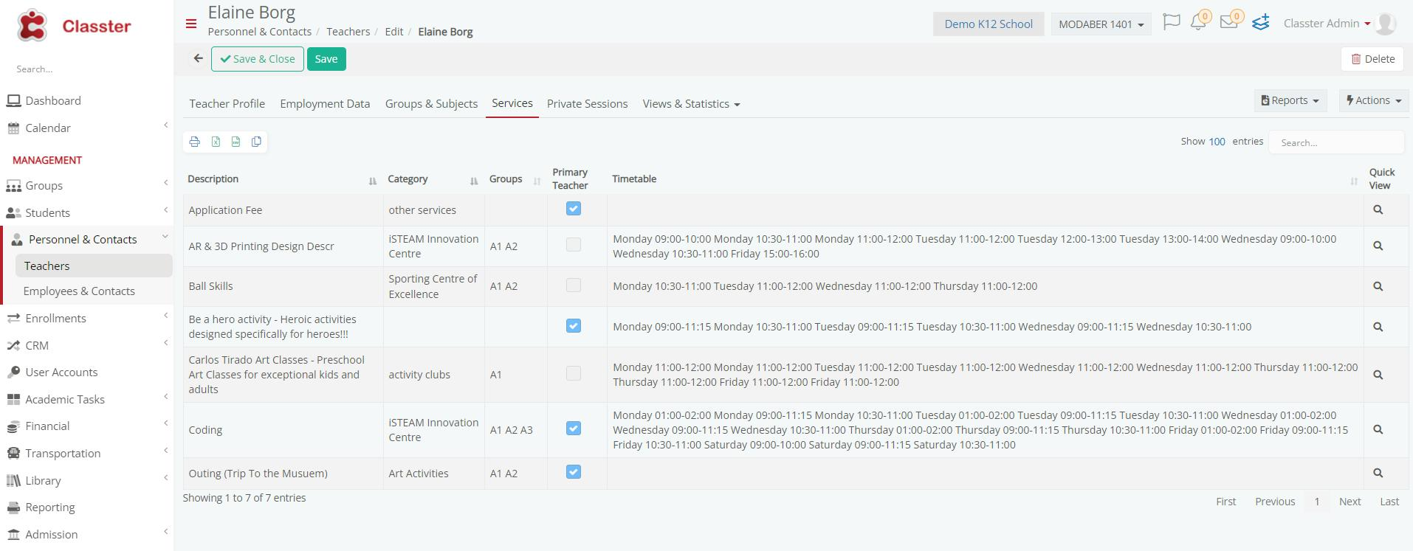Expand the Students sidebar menu
1413x551 pixels.
[87, 213]
